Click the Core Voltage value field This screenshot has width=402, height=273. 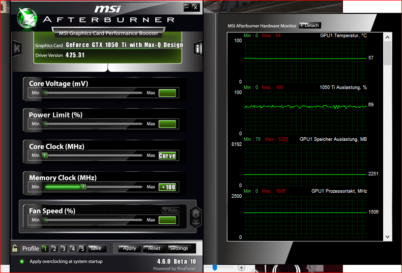(167, 93)
